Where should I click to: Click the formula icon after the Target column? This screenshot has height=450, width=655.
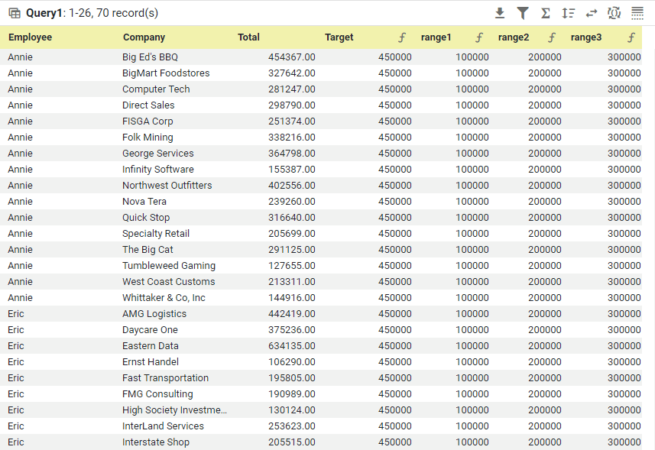tap(400, 37)
